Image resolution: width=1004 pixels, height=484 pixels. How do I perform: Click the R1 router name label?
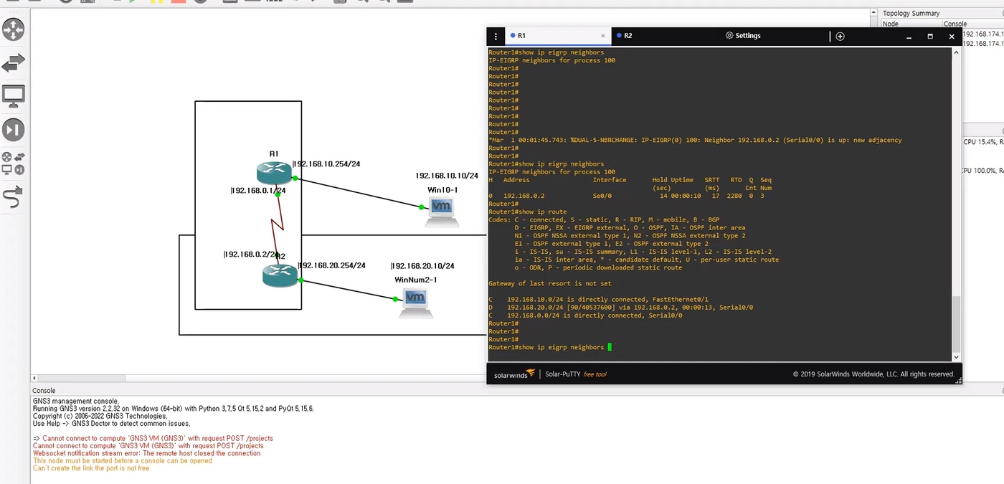(x=274, y=153)
